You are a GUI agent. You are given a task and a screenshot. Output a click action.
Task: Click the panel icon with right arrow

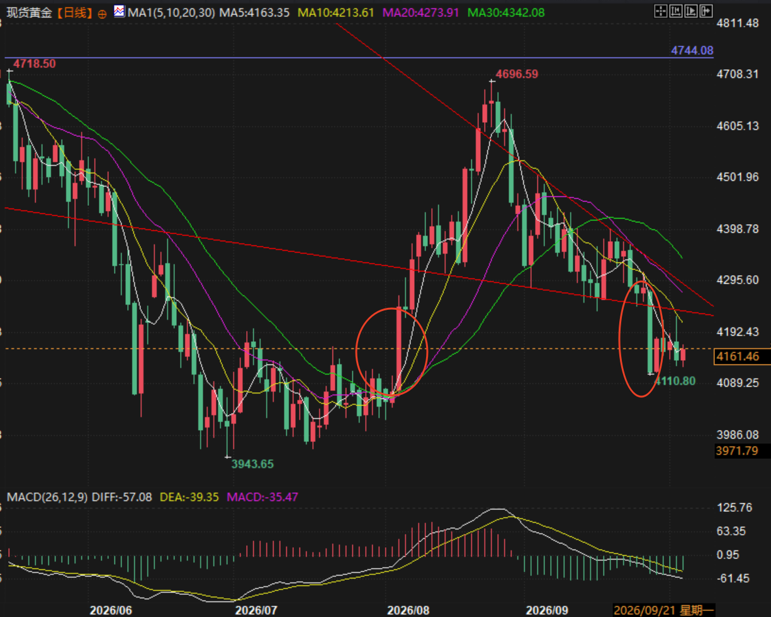point(706,11)
